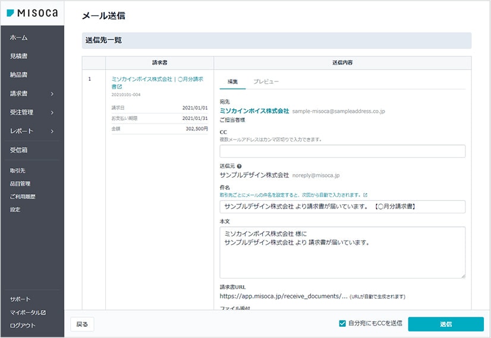
Task: Click invoice number 20210101-004
Action: click(x=126, y=94)
